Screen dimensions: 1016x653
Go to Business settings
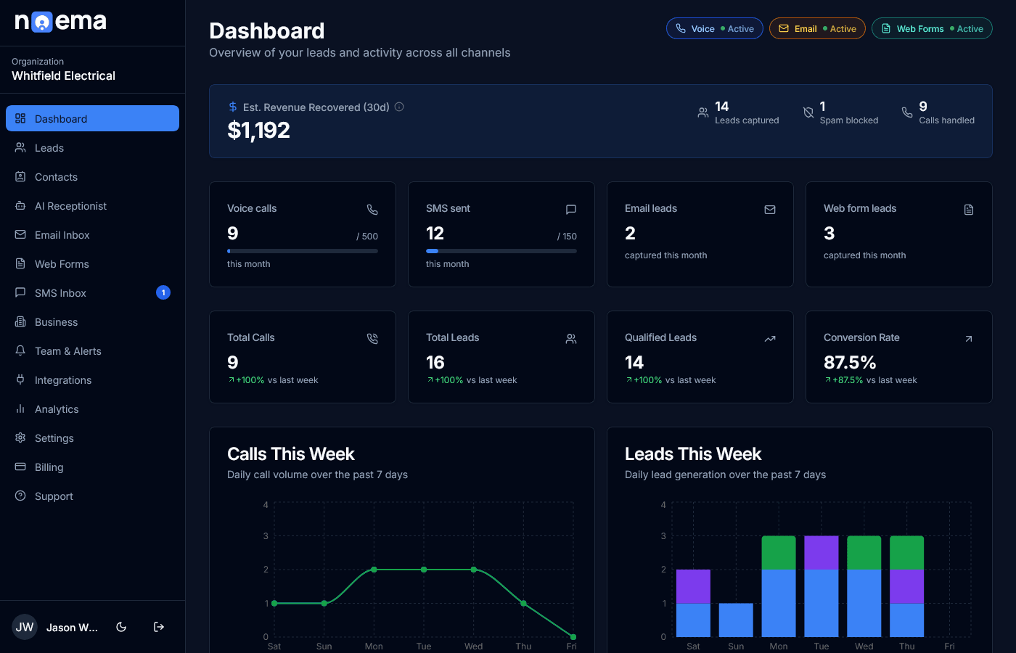point(92,321)
